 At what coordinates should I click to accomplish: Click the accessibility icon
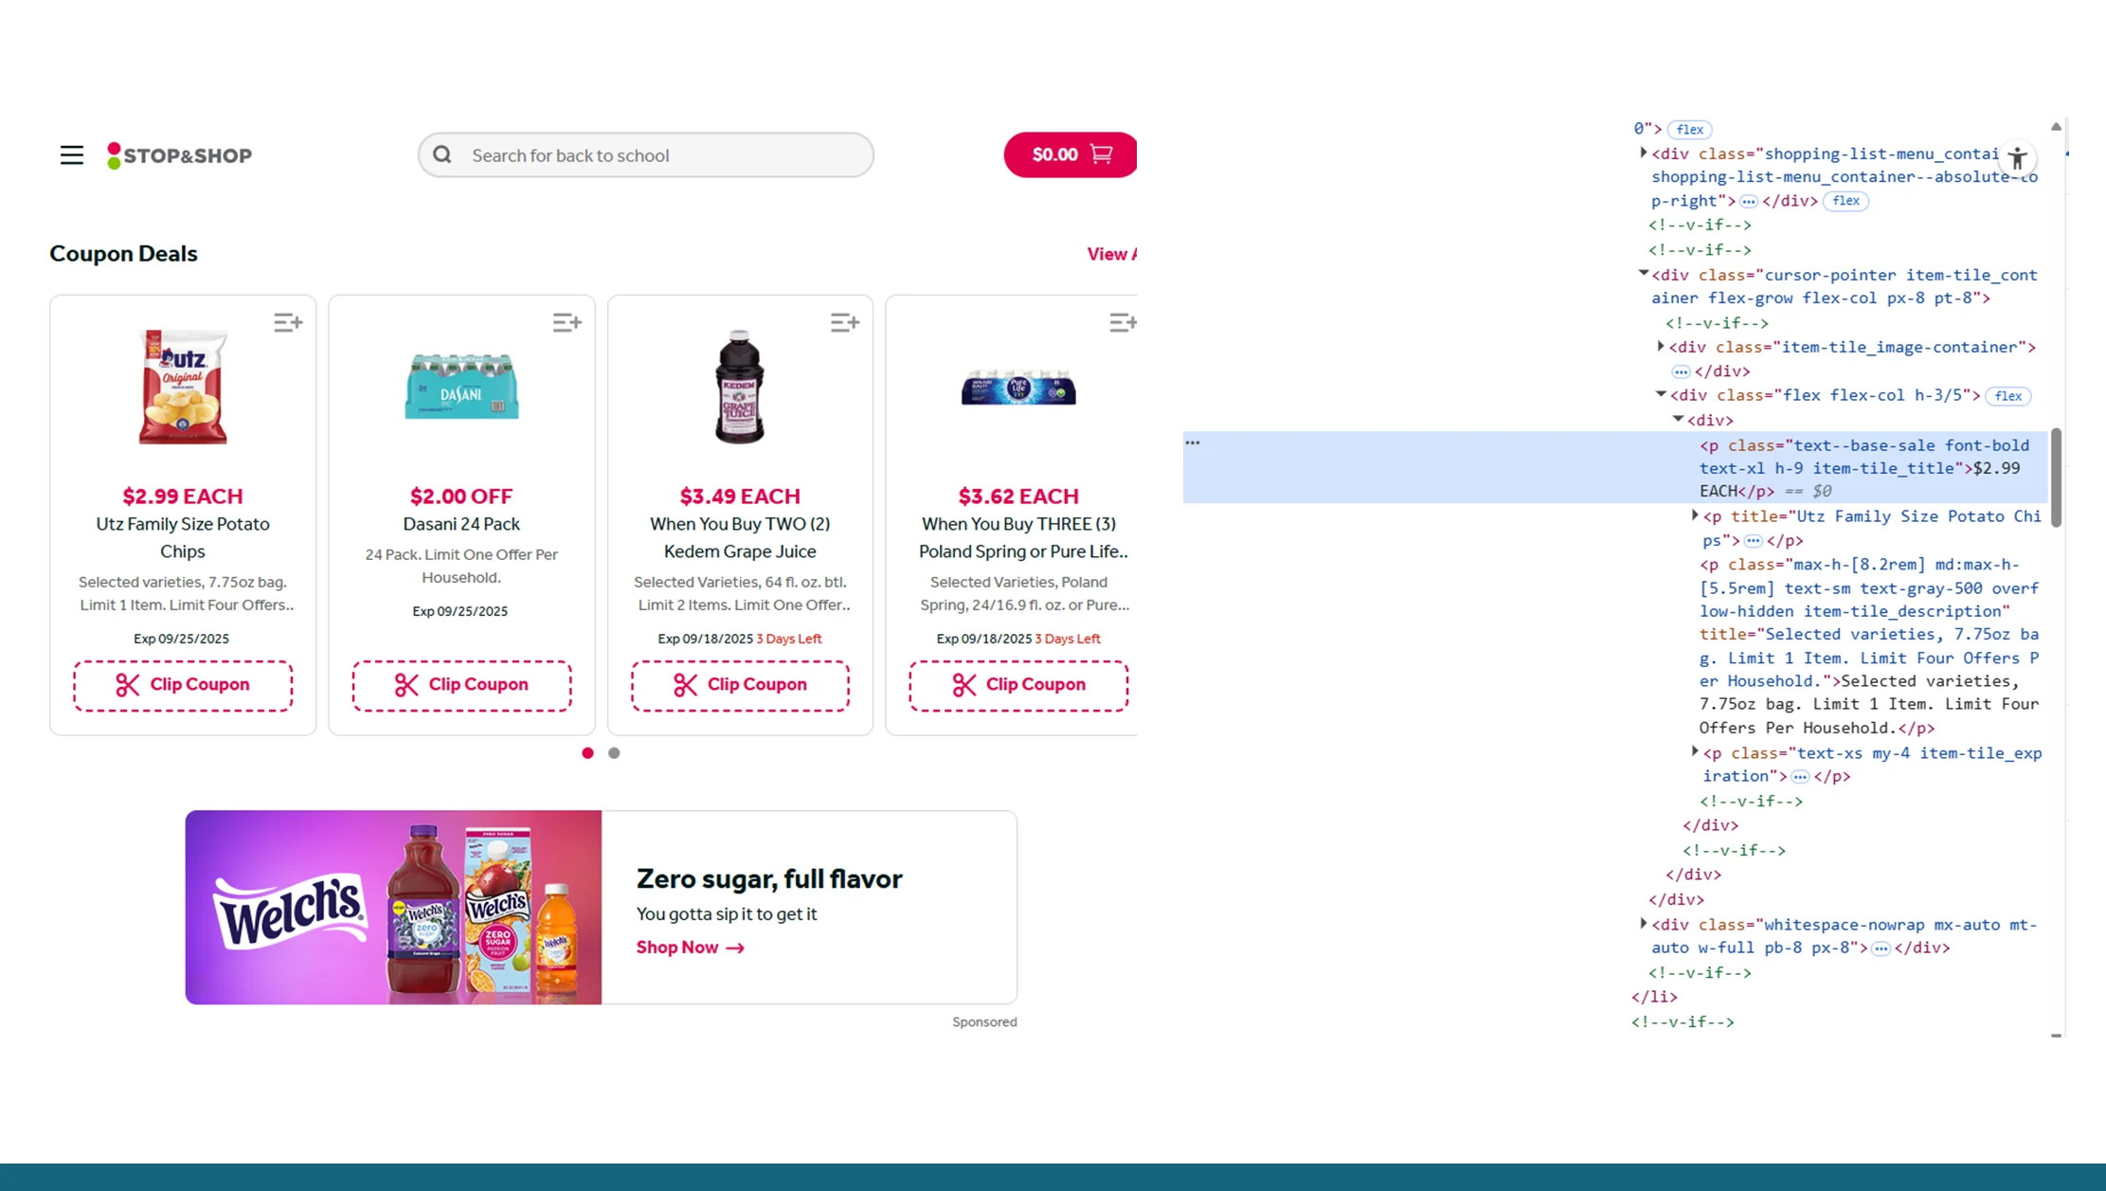(2018, 157)
